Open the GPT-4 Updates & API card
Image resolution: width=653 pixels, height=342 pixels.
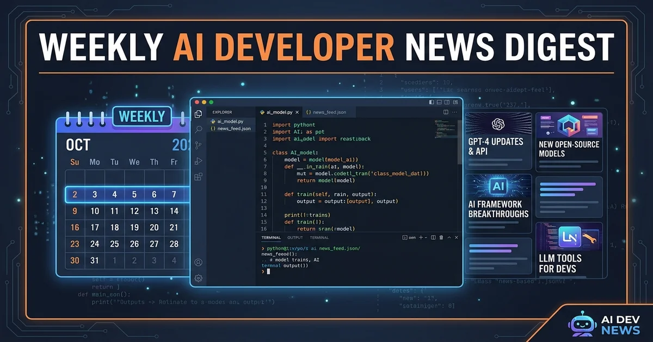point(498,141)
